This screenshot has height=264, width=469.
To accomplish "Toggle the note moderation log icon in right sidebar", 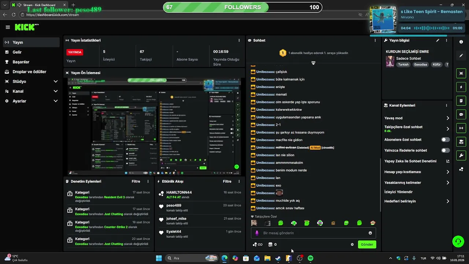I will click(x=461, y=100).
